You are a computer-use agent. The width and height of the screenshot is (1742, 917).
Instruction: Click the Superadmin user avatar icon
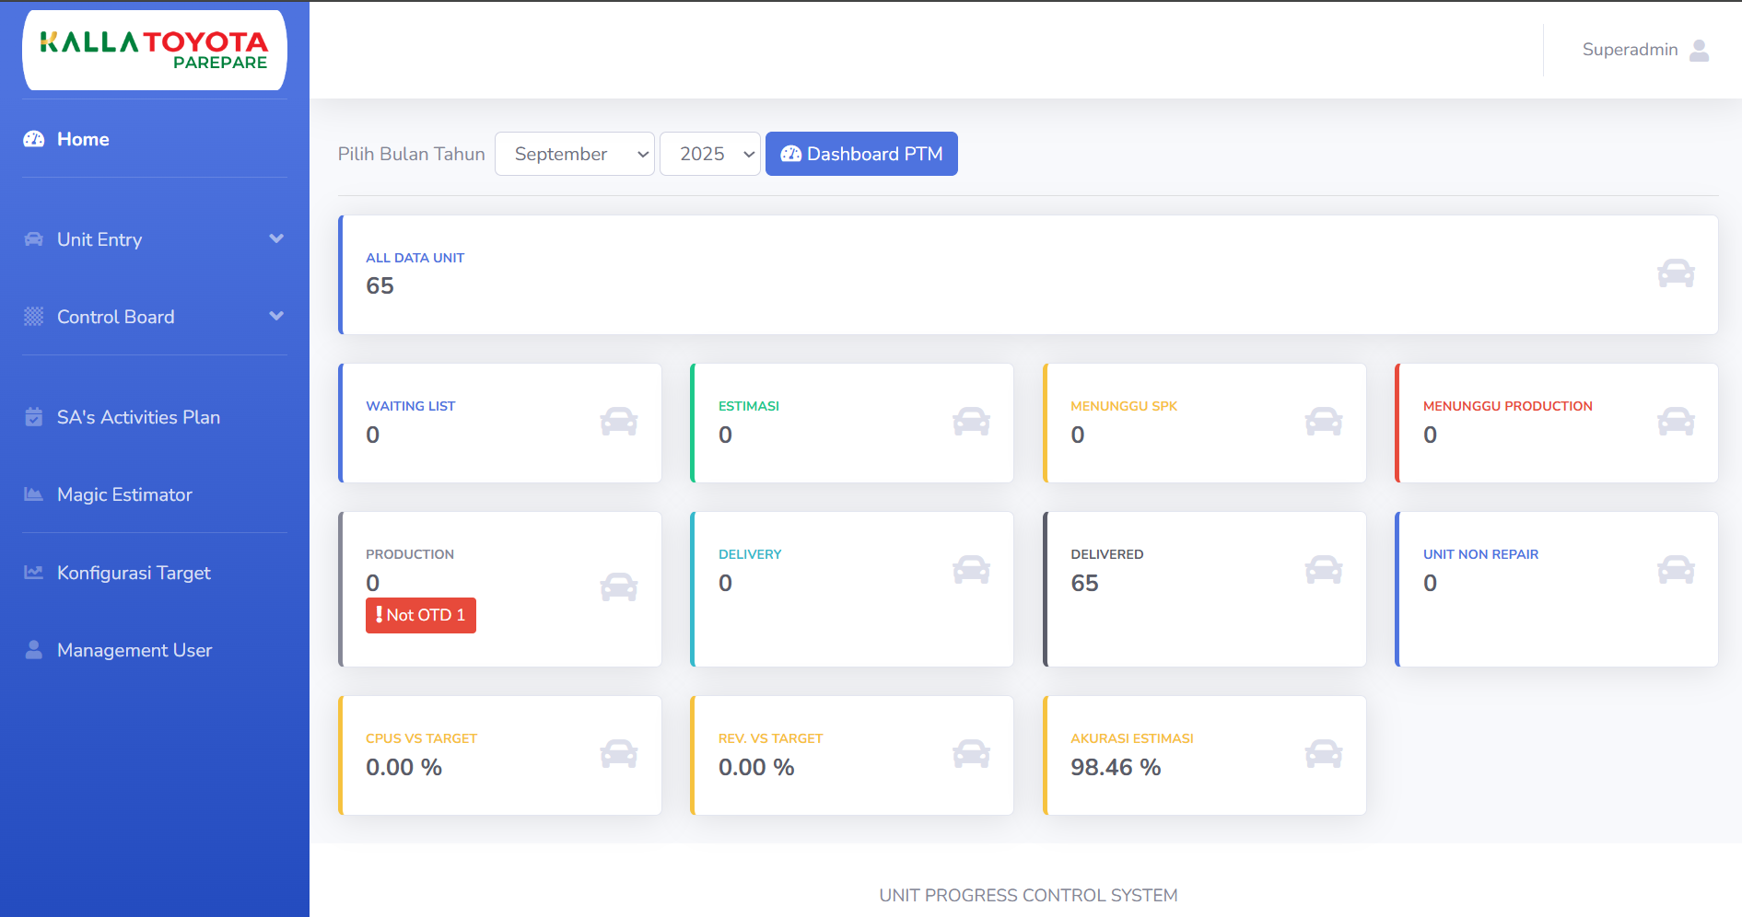click(x=1699, y=50)
